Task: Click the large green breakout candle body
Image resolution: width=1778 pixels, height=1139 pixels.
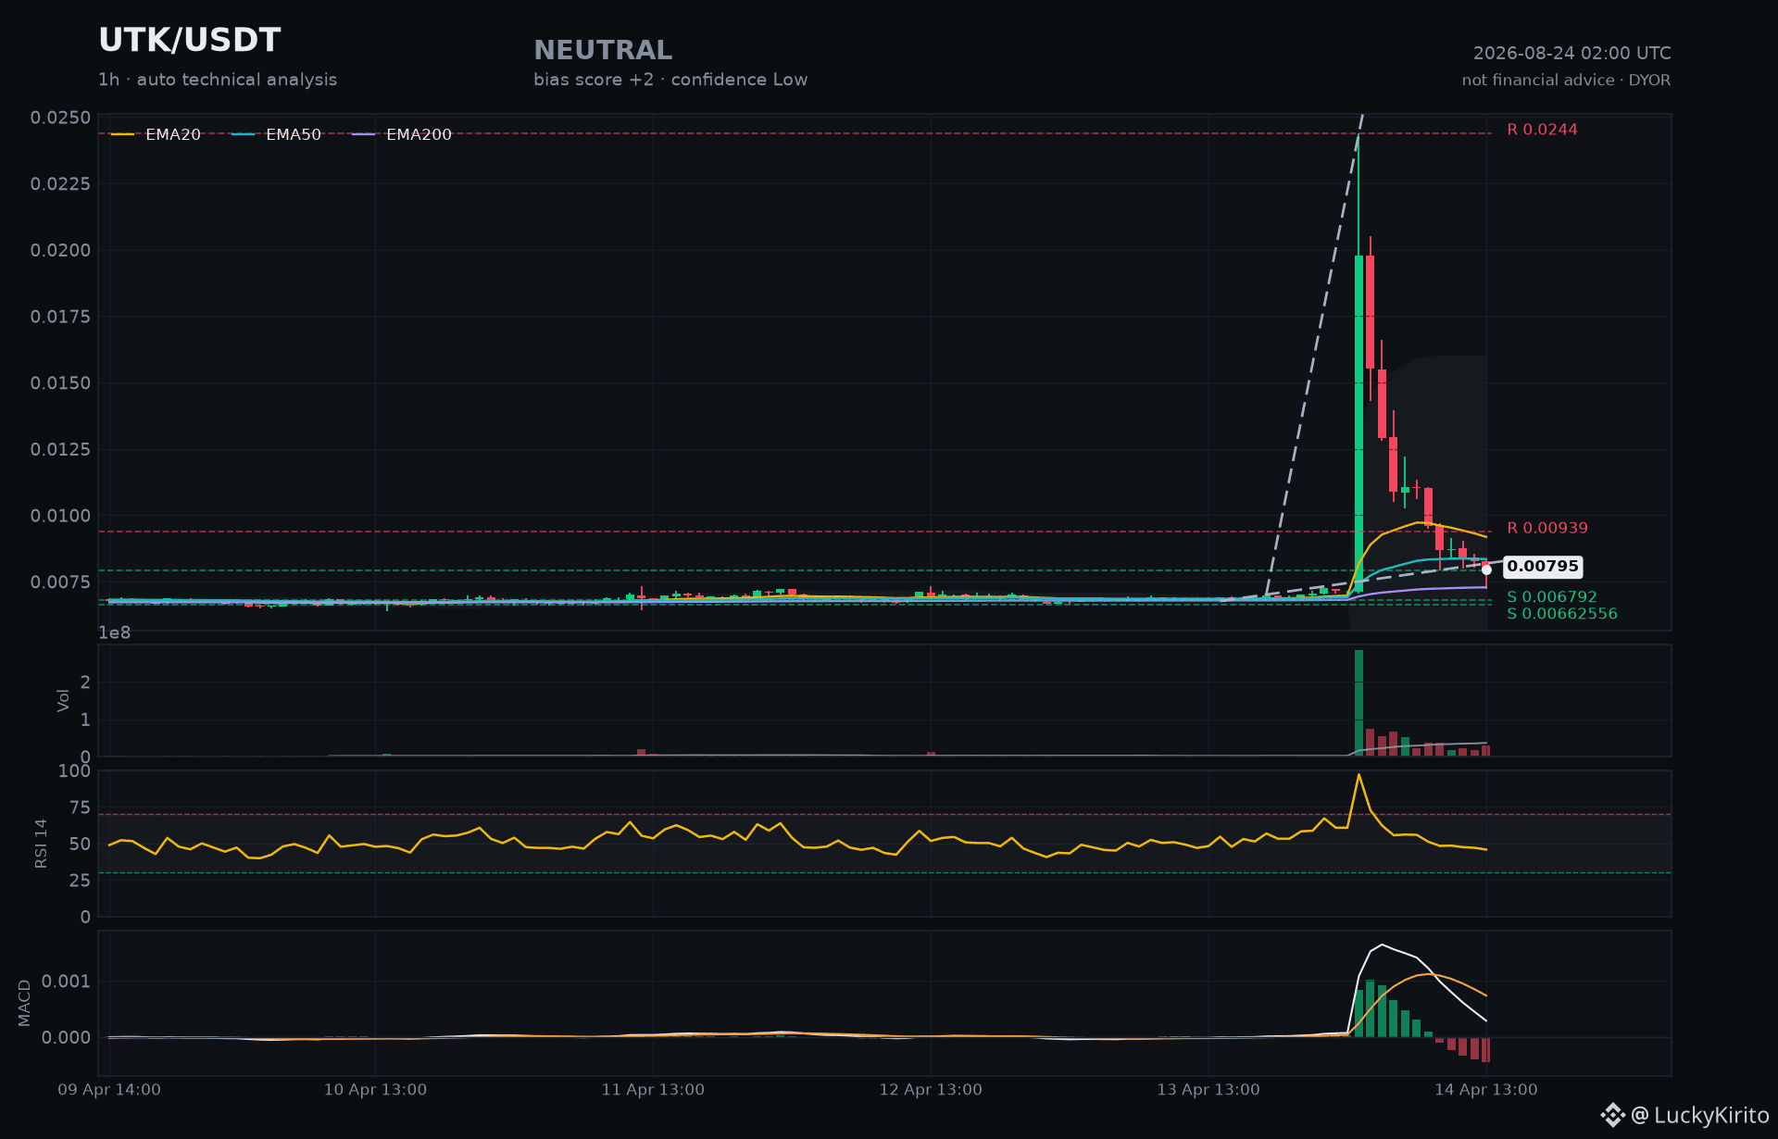Action: [1359, 424]
